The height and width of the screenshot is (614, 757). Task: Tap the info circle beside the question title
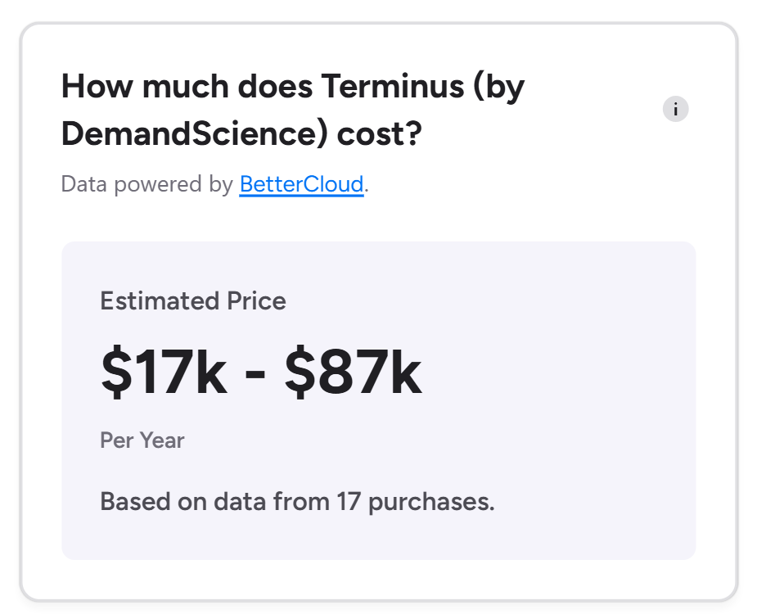[x=674, y=109]
